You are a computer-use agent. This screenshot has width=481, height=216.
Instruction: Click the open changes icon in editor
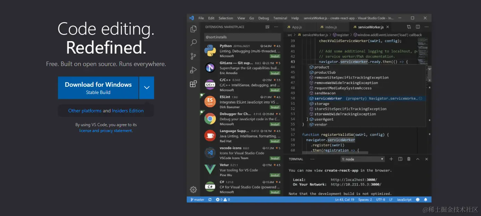pos(409,27)
